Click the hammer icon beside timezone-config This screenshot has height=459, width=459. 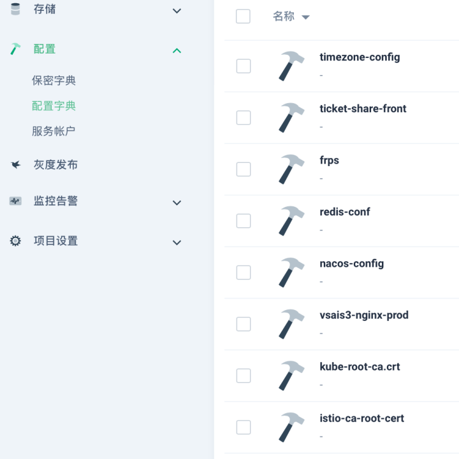(291, 66)
